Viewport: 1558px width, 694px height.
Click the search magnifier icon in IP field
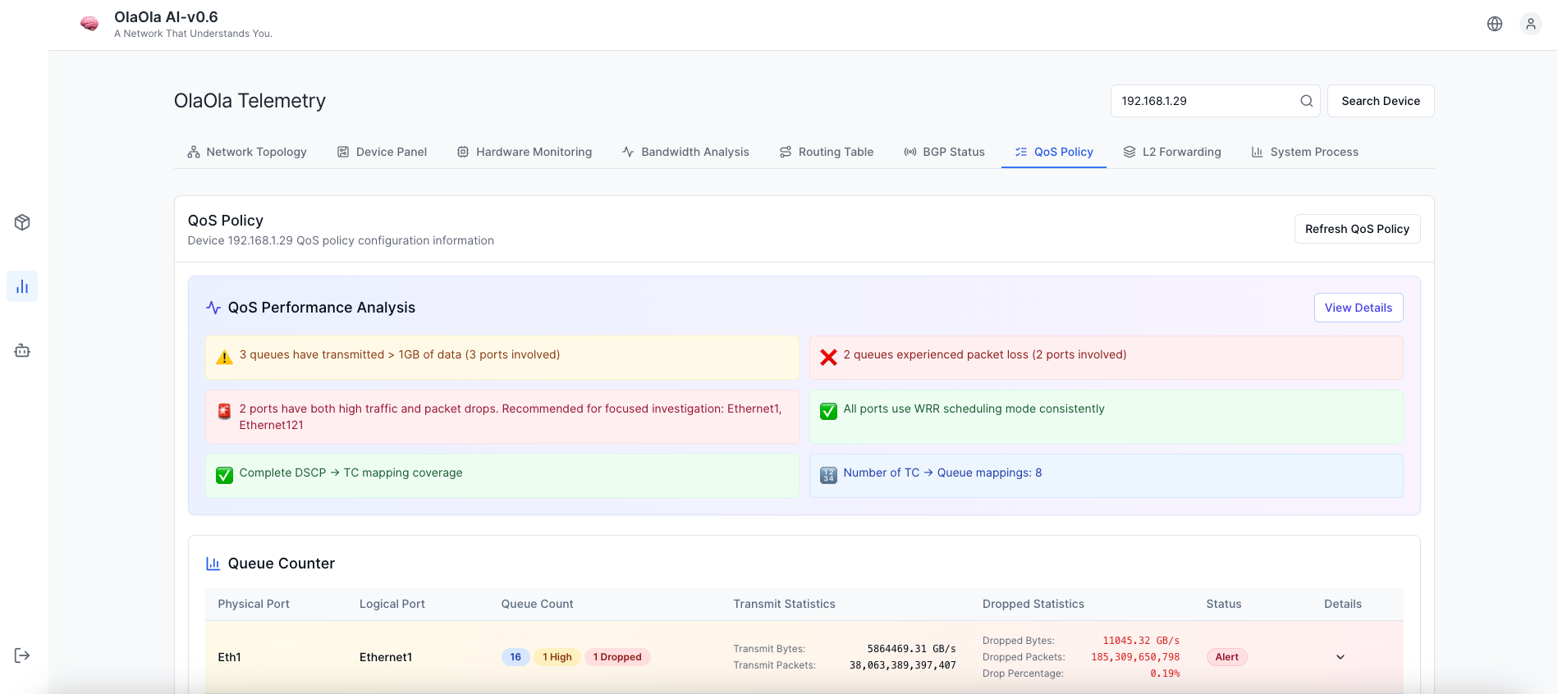point(1306,101)
